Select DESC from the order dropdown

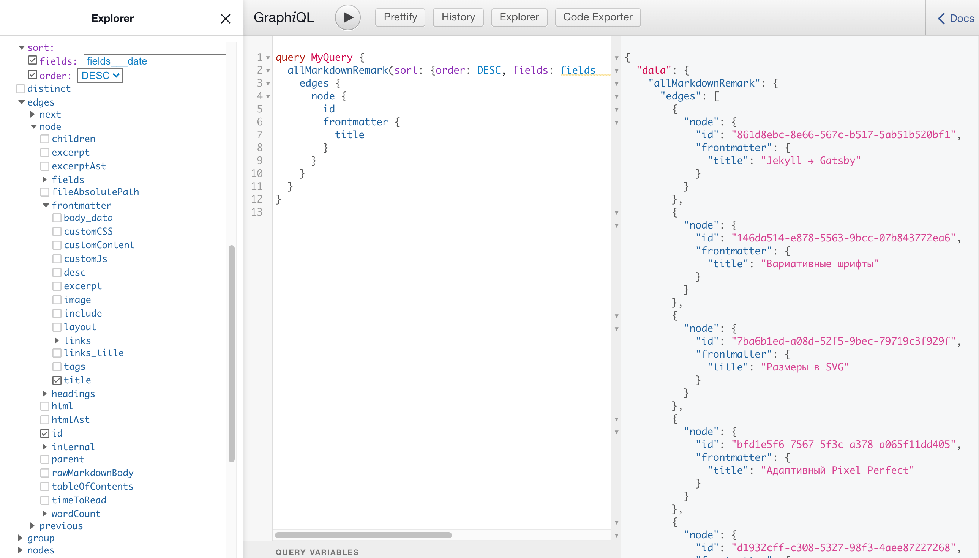click(99, 75)
